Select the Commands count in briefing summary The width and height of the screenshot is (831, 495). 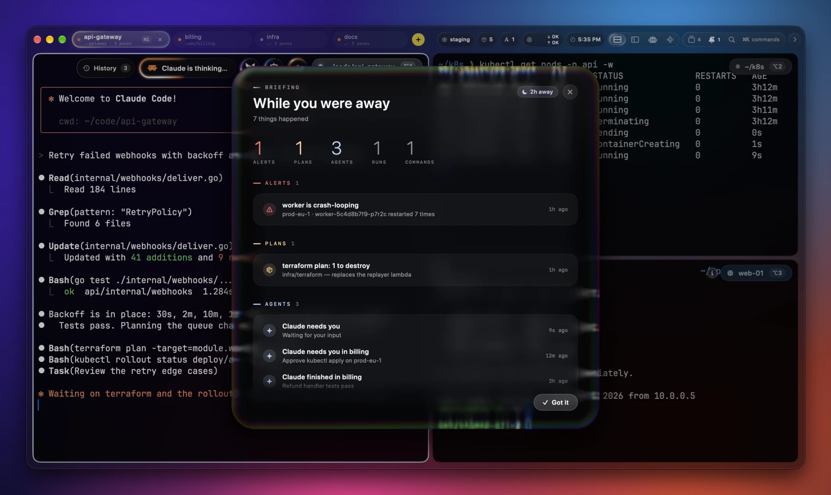pyautogui.click(x=419, y=152)
